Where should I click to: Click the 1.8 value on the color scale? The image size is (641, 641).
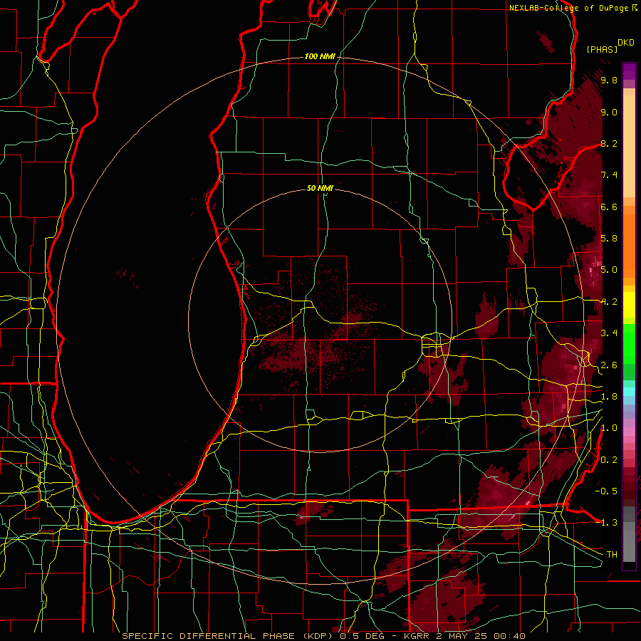[x=609, y=397]
